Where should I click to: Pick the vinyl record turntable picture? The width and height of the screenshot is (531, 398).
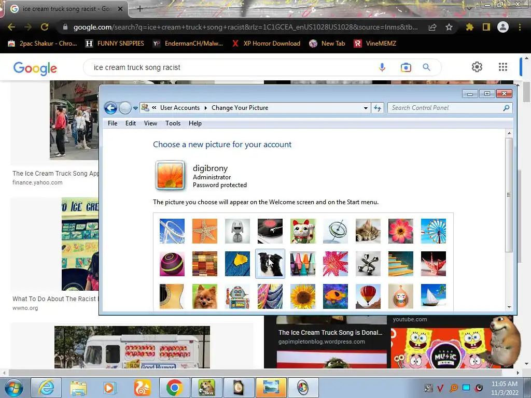(270, 231)
